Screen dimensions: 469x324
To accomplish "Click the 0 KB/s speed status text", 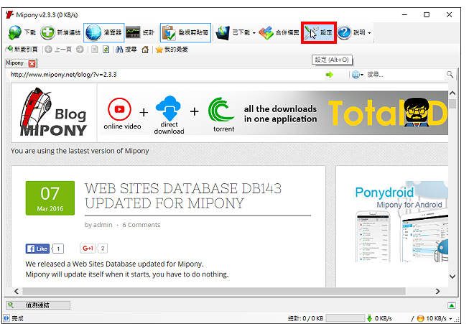I will click(x=383, y=318).
